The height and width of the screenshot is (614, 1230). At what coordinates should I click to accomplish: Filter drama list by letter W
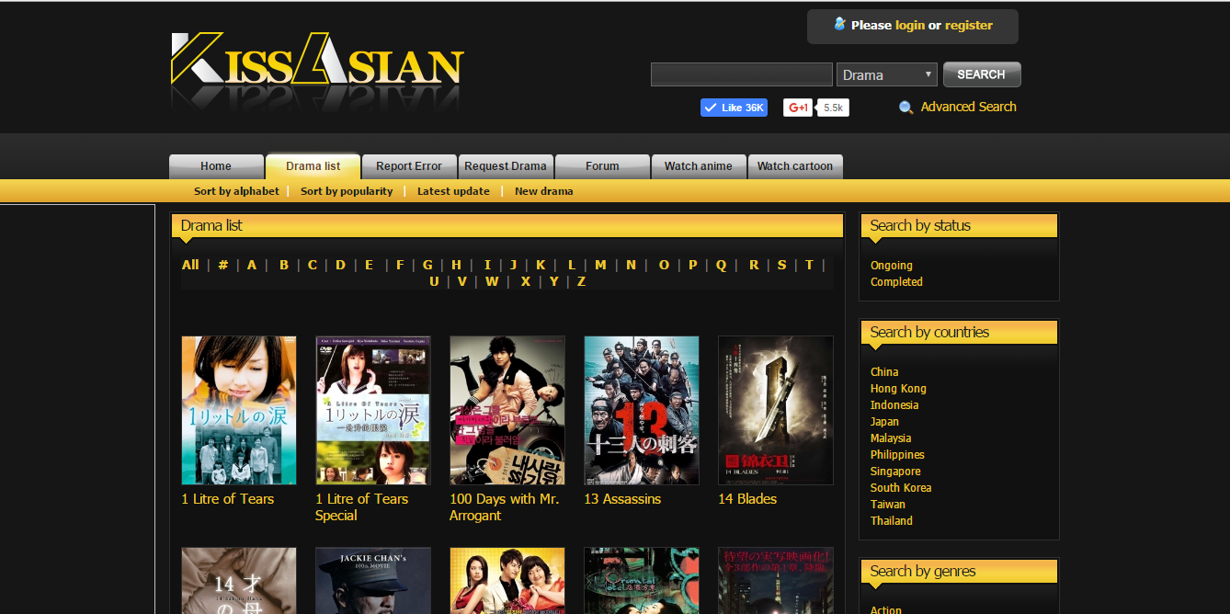tap(492, 281)
